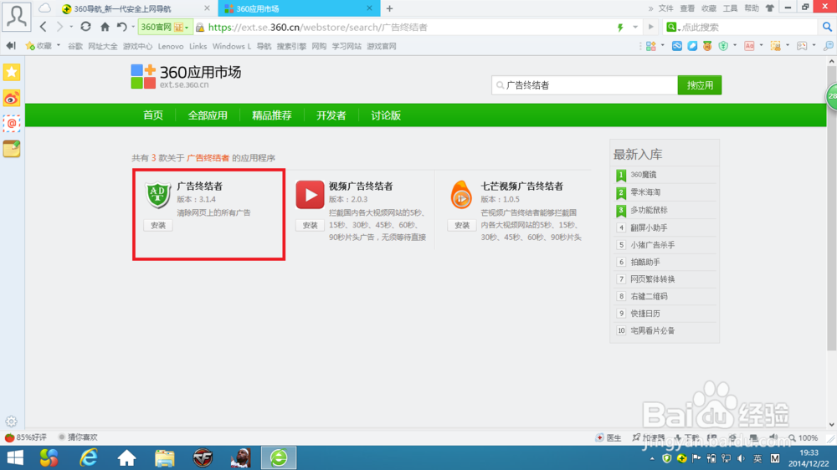Screen dimensions: 837x470
Task: Click the blue magnifier search button
Action: [827, 27]
